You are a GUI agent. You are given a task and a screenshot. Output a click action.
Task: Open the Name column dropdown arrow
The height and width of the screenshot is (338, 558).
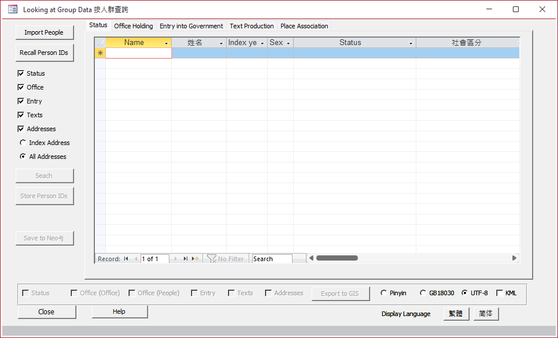coord(167,43)
